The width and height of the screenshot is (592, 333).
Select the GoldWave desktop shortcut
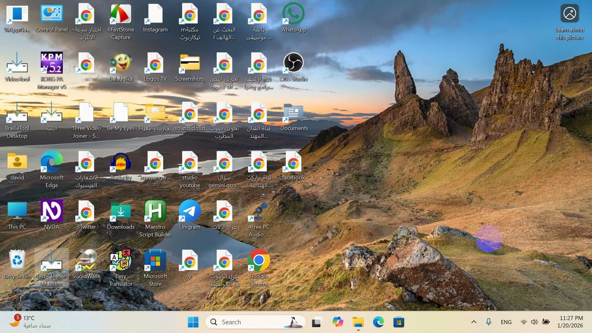tap(86, 265)
